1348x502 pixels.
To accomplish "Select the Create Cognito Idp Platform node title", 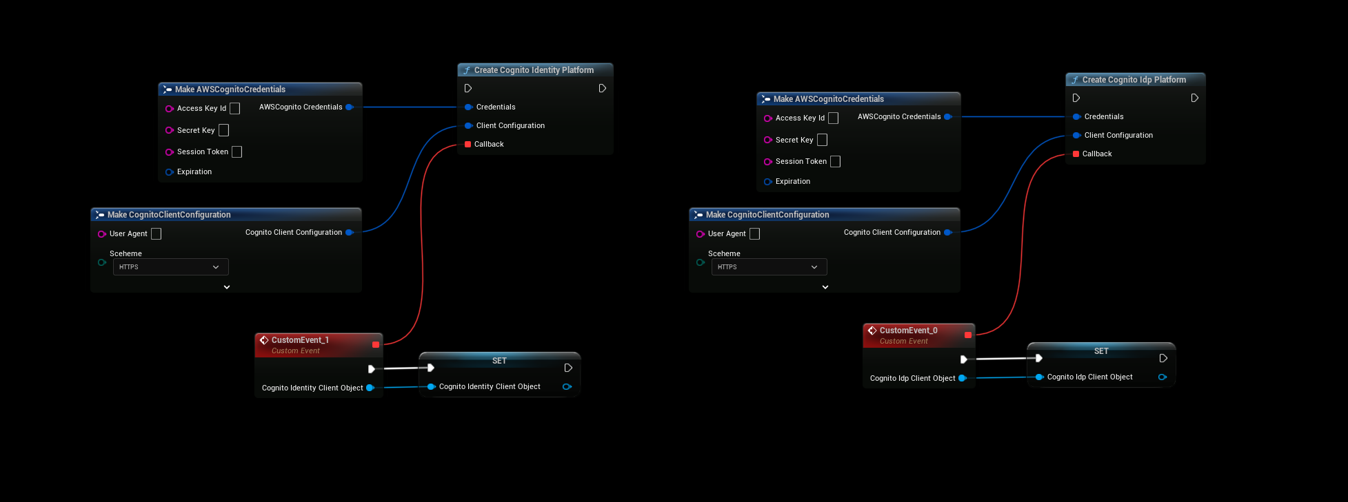I will point(1134,80).
